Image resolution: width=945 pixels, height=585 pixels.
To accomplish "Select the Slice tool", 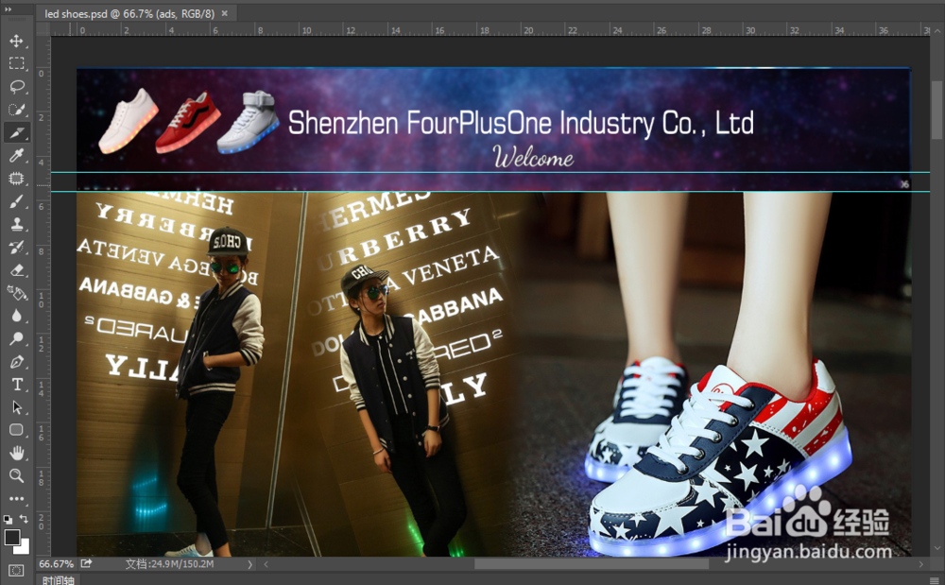I will [x=16, y=132].
